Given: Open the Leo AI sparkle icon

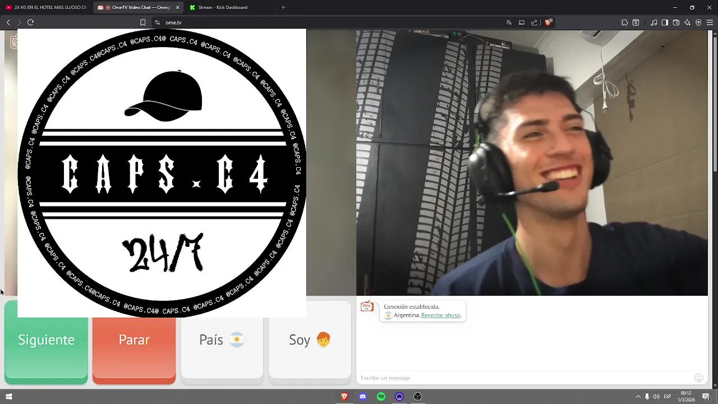Looking at the screenshot, I should click(687, 22).
